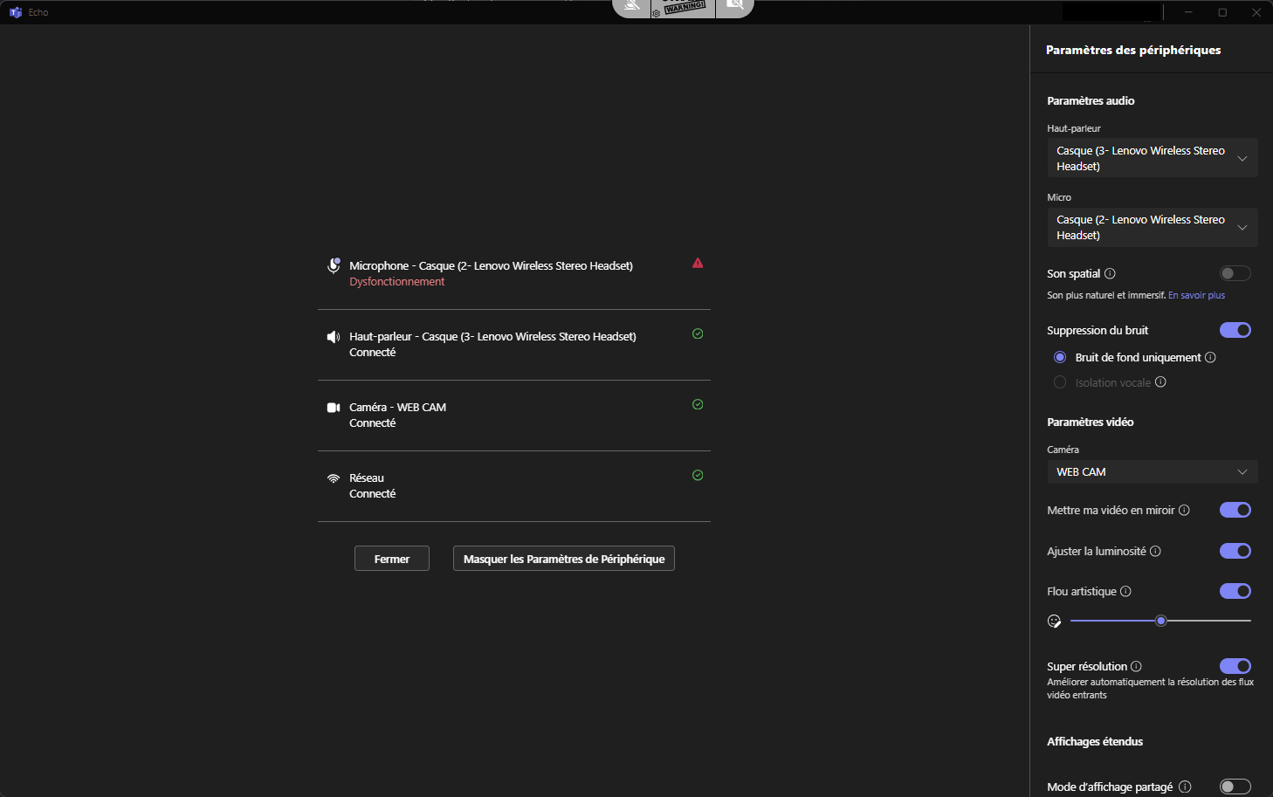1273x797 pixels.
Task: Click the info icon beside Isolation vocale
Action: coord(1160,381)
